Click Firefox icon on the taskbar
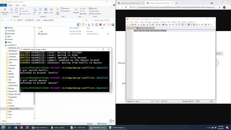Image resolution: width=231 pixels, height=130 pixels. tap(21, 127)
